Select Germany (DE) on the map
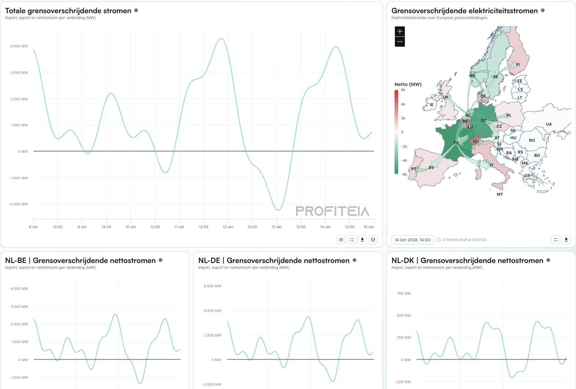Viewport: 576px width, 389px height. click(483, 120)
